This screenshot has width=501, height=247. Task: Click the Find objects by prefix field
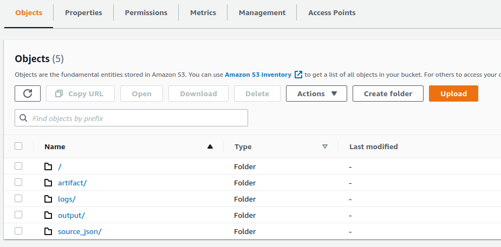131,118
